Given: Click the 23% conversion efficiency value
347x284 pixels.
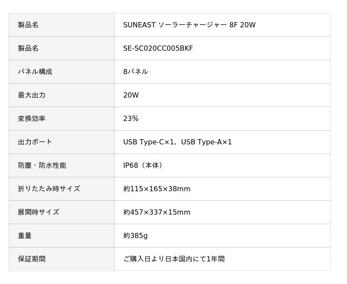Looking at the screenshot, I should (x=131, y=118).
